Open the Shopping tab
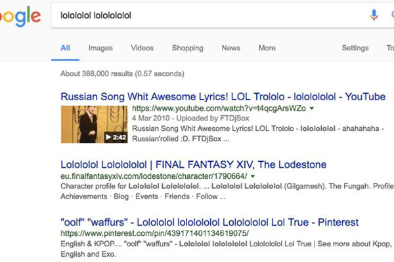This screenshot has width=394, height=262. 187,48
